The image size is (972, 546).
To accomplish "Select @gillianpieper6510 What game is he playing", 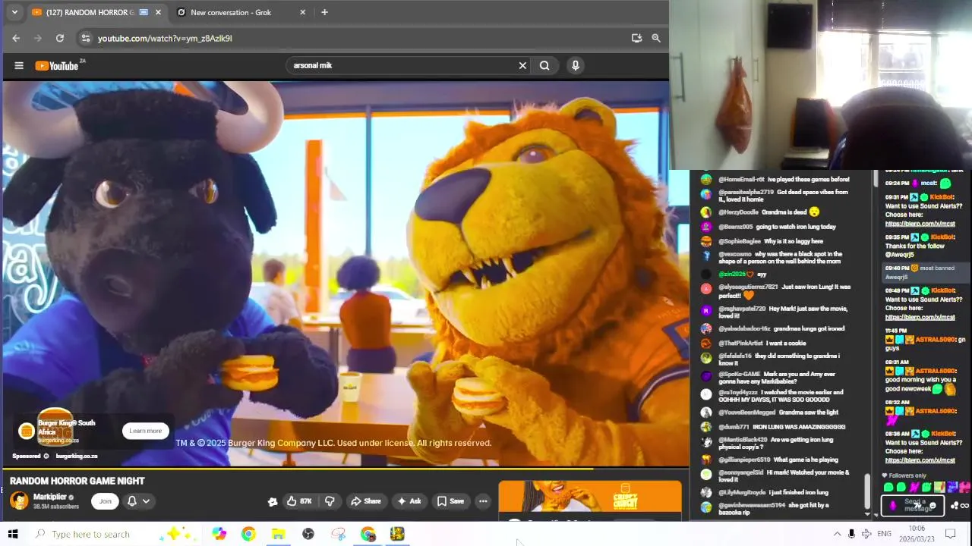I will click(x=769, y=460).
